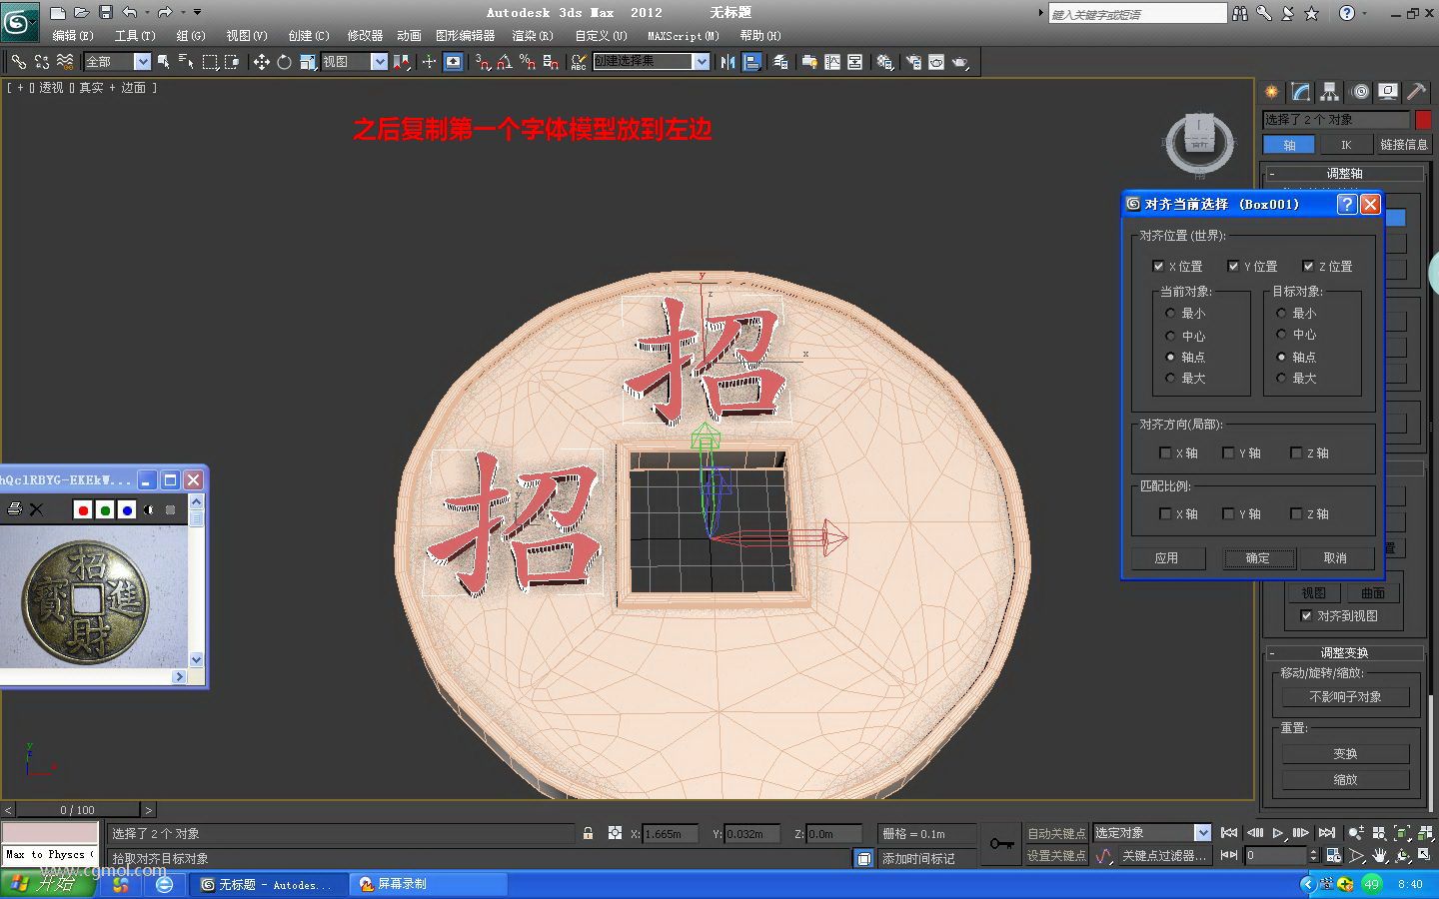Open the 全部 selection filter dropdown
Screen dimensions: 1439x899
pyautogui.click(x=143, y=62)
